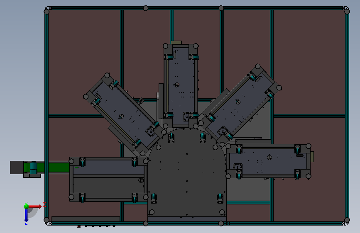Select the green conveyor belt at left
This screenshot has width=360, height=233.
[x=47, y=167]
